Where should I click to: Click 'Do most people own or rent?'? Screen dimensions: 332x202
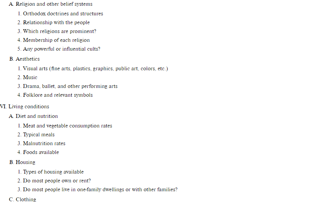click(57, 181)
